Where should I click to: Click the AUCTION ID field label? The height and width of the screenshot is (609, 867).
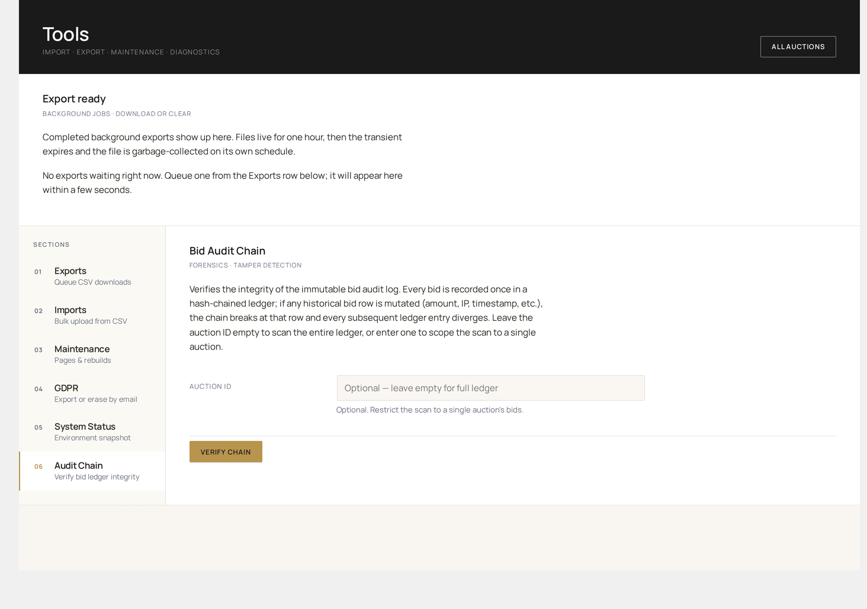[210, 386]
